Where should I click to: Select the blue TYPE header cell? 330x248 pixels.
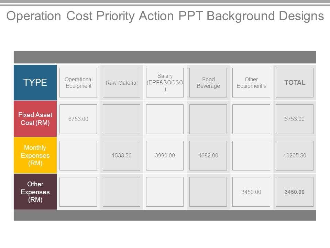tap(35, 82)
